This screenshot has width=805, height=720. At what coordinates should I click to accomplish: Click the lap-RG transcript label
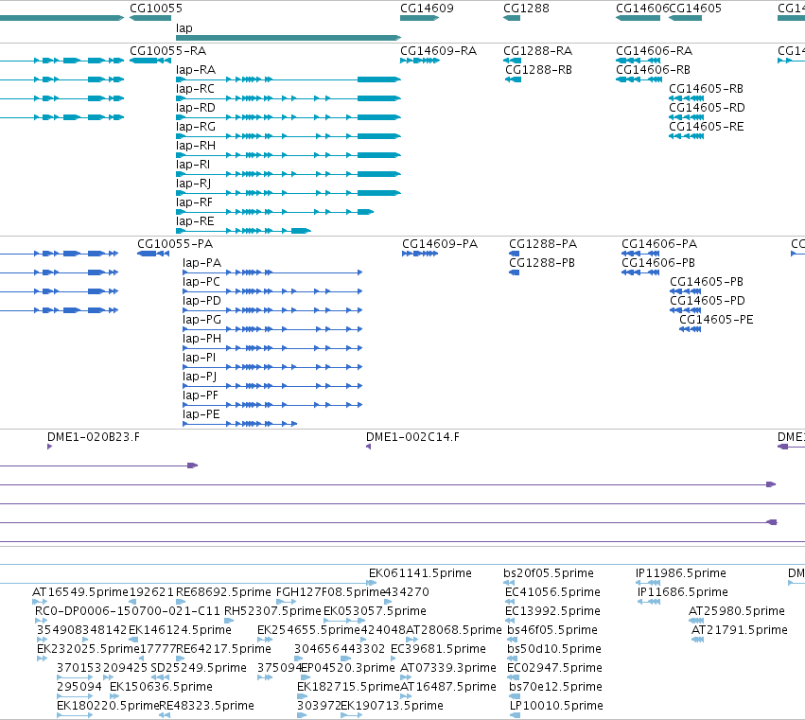click(x=195, y=127)
